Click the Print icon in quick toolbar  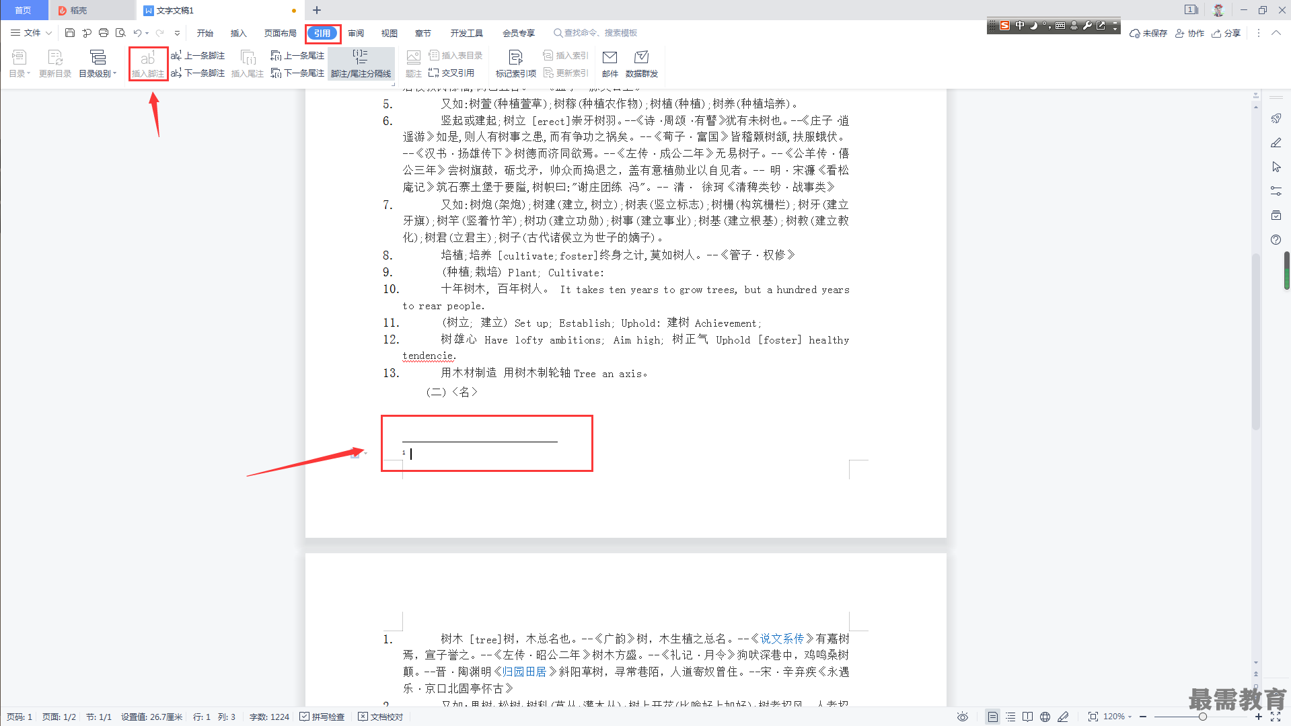point(104,33)
